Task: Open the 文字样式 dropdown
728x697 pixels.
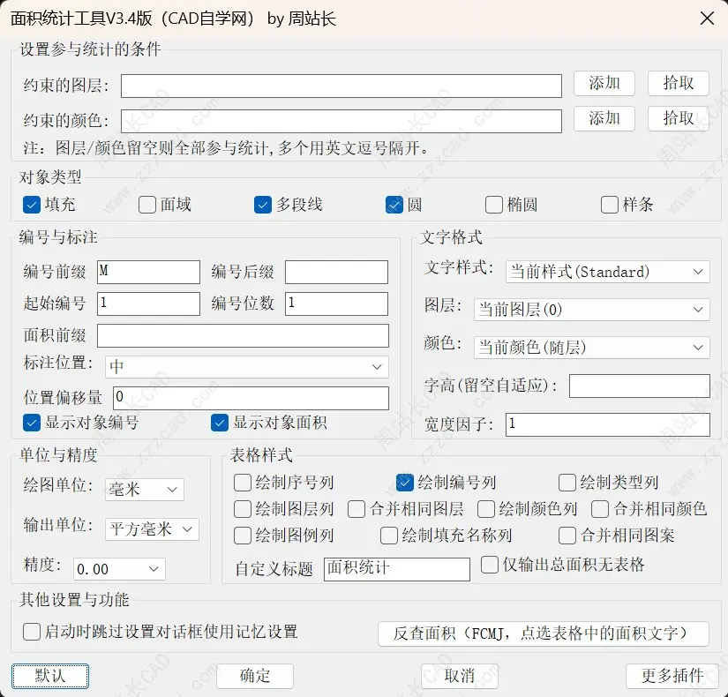Action: 607,272
